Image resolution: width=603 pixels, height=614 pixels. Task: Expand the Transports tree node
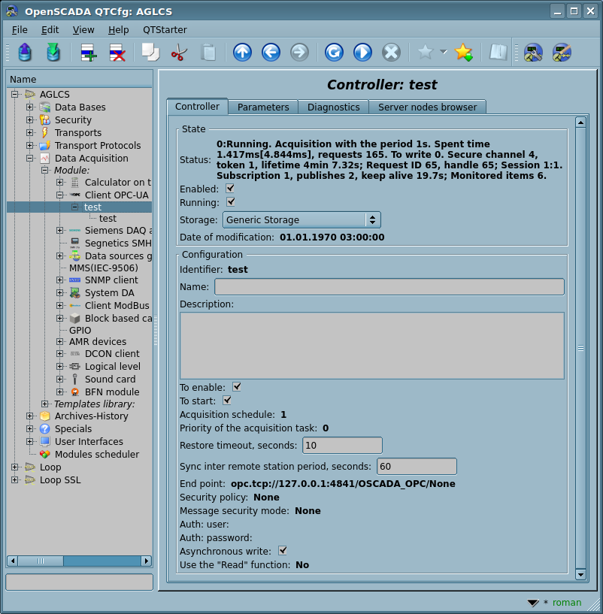[x=30, y=133]
